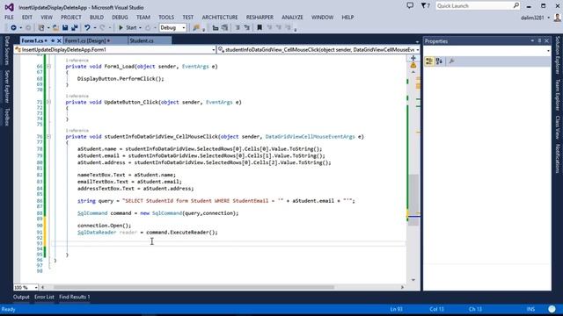Toggle the pin on Form1.cs tab
This screenshot has height=316, width=563.
point(53,41)
